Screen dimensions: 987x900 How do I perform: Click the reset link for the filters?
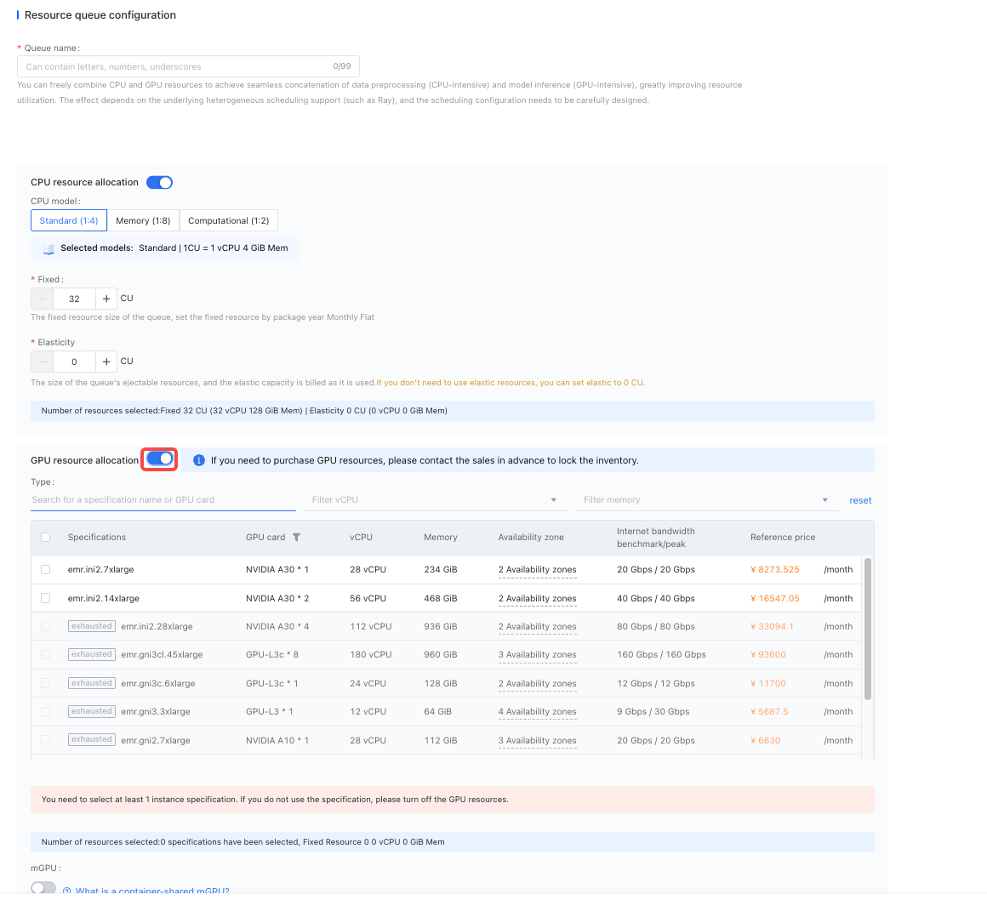[860, 500]
